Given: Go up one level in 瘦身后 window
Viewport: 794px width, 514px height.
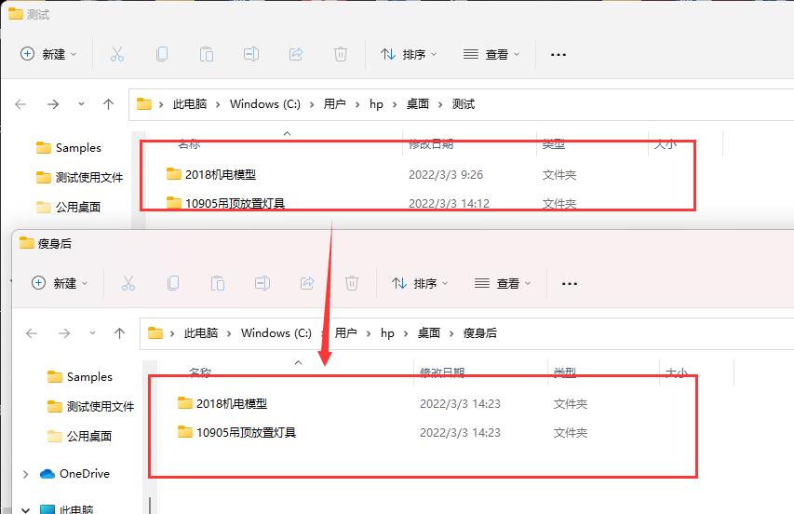Looking at the screenshot, I should click(119, 332).
